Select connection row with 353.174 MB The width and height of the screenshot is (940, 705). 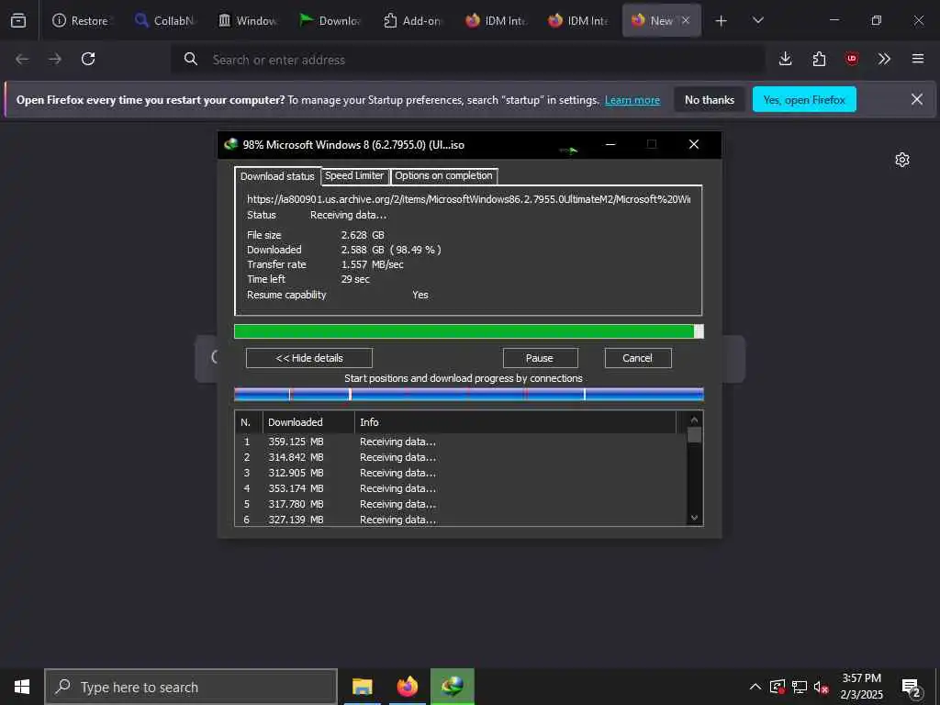click(461, 488)
